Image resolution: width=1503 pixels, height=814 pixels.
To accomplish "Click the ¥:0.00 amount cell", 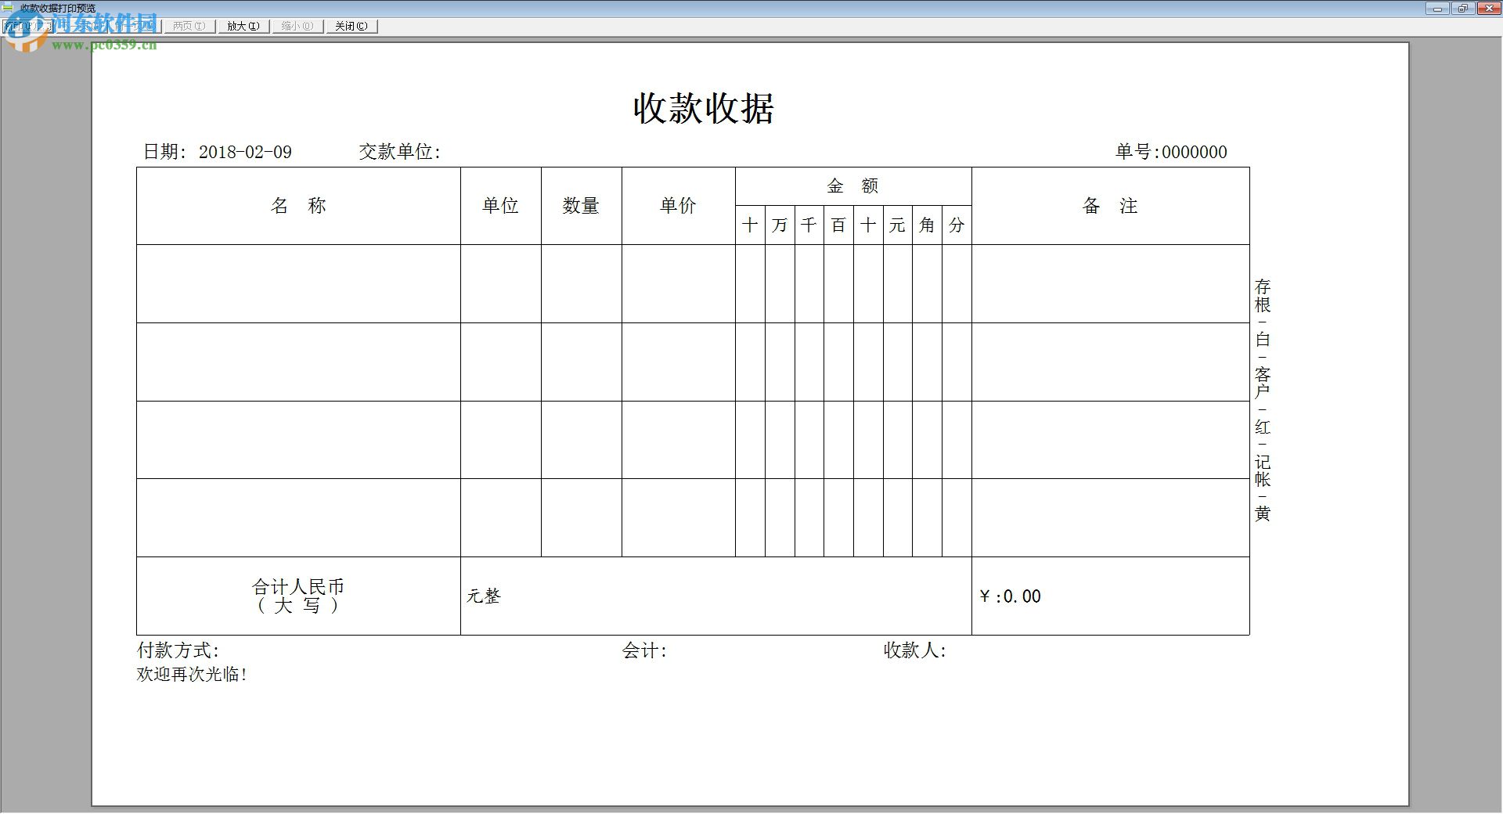I will (x=1011, y=596).
